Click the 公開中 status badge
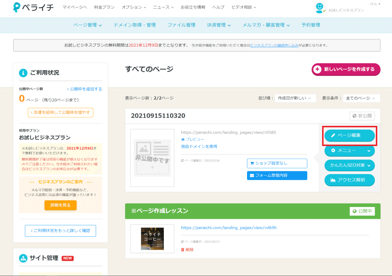This screenshot has height=276, width=392. click(x=362, y=211)
